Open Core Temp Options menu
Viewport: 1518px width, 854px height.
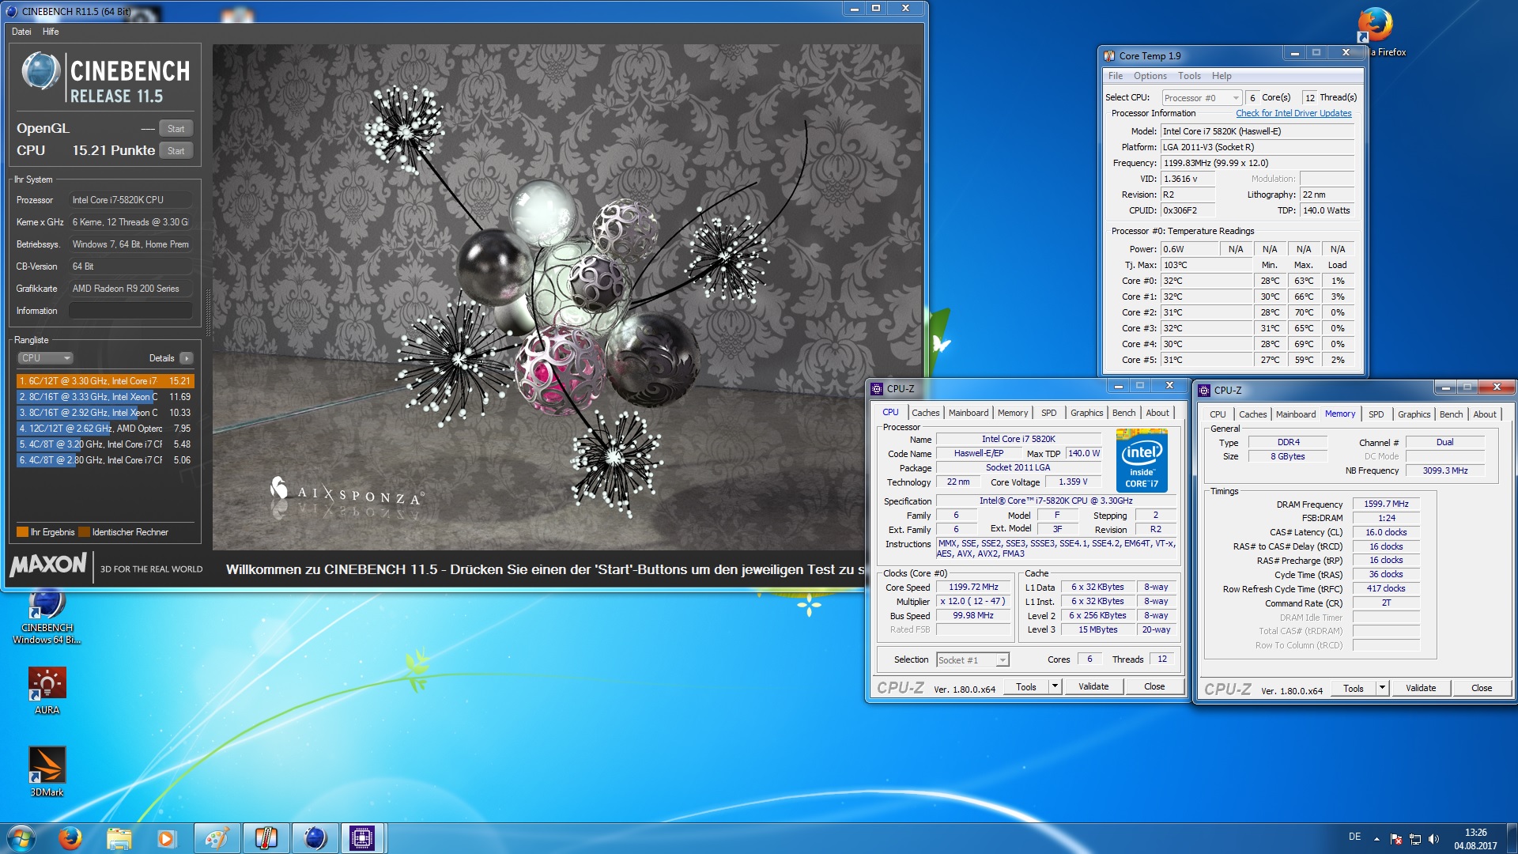click(1150, 76)
